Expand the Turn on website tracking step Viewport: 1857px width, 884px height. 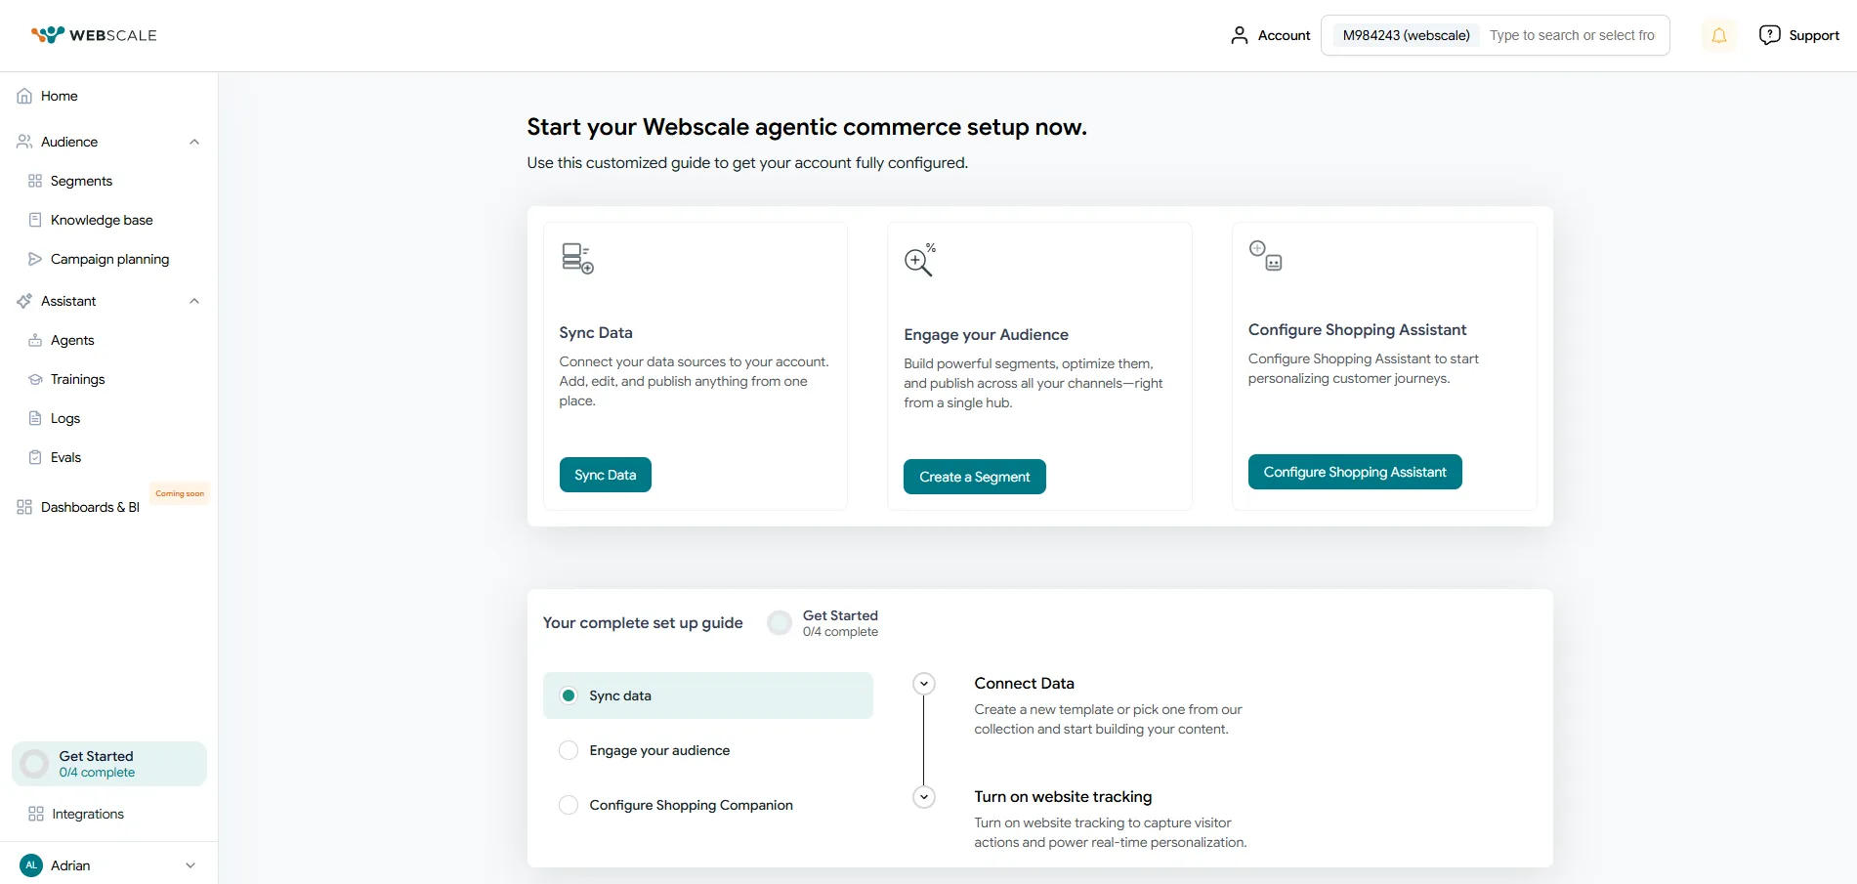924,797
